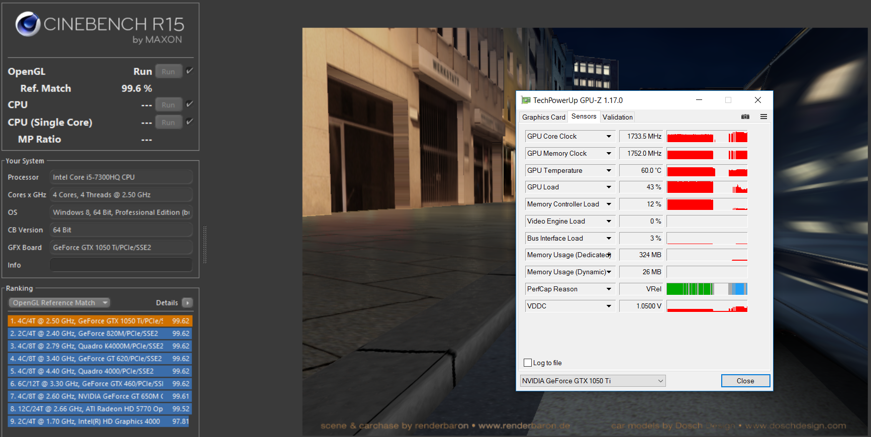Click the GPU Temperature history graph
This screenshot has height=437, width=871.
tap(707, 171)
